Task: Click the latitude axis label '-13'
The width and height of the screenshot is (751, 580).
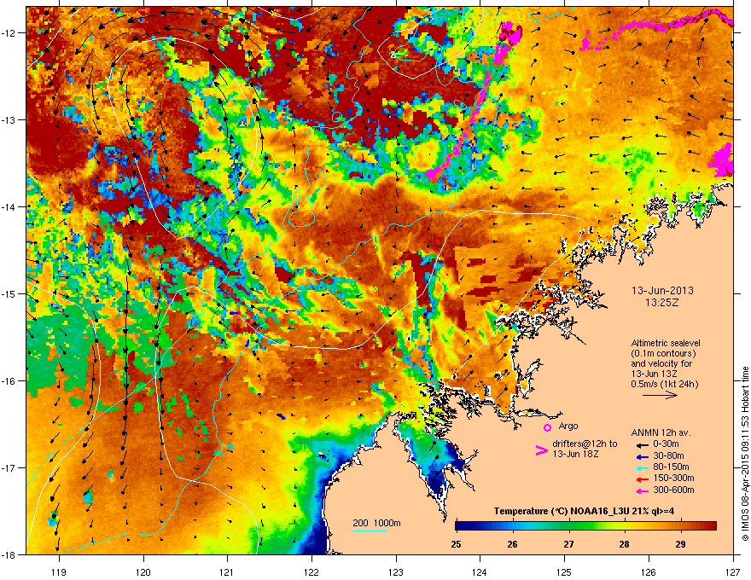Action: pos(9,120)
